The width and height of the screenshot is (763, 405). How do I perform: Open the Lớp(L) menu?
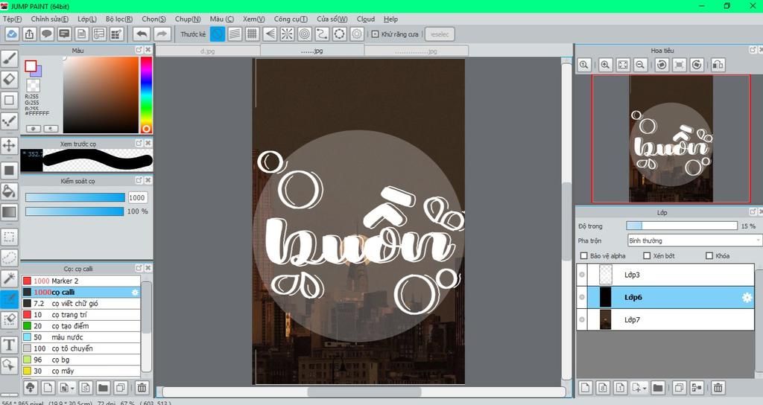87,19
